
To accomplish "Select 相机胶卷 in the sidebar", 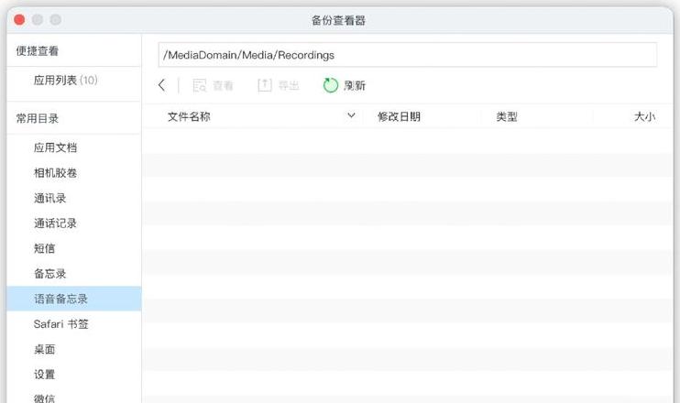I will [56, 173].
